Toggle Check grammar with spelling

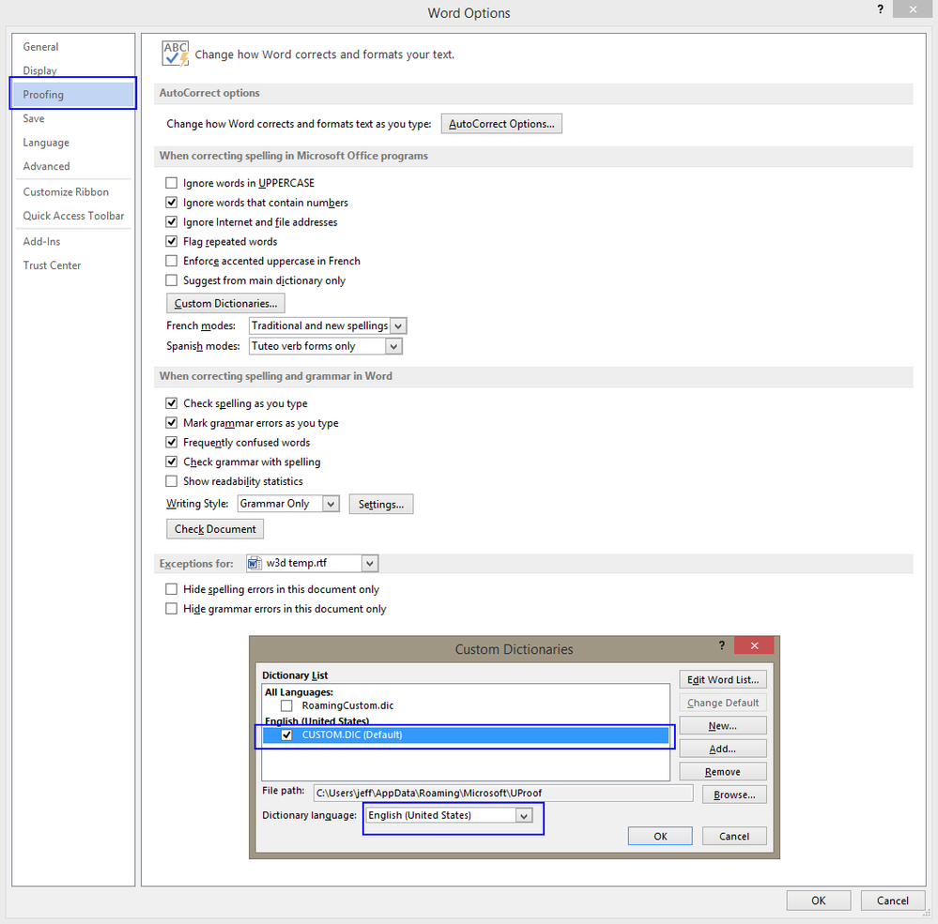click(x=172, y=462)
